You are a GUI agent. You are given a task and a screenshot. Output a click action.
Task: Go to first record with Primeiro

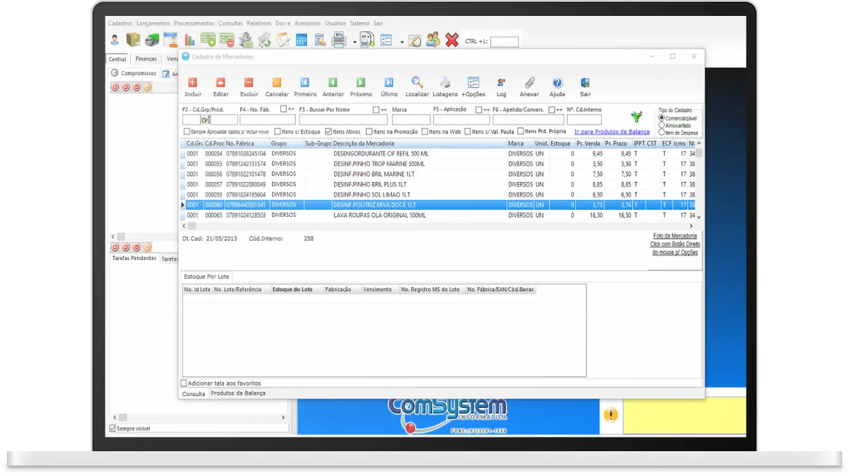click(x=305, y=83)
